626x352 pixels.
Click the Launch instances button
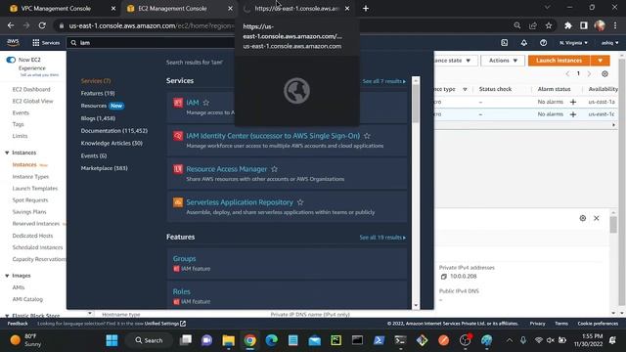pyautogui.click(x=559, y=61)
